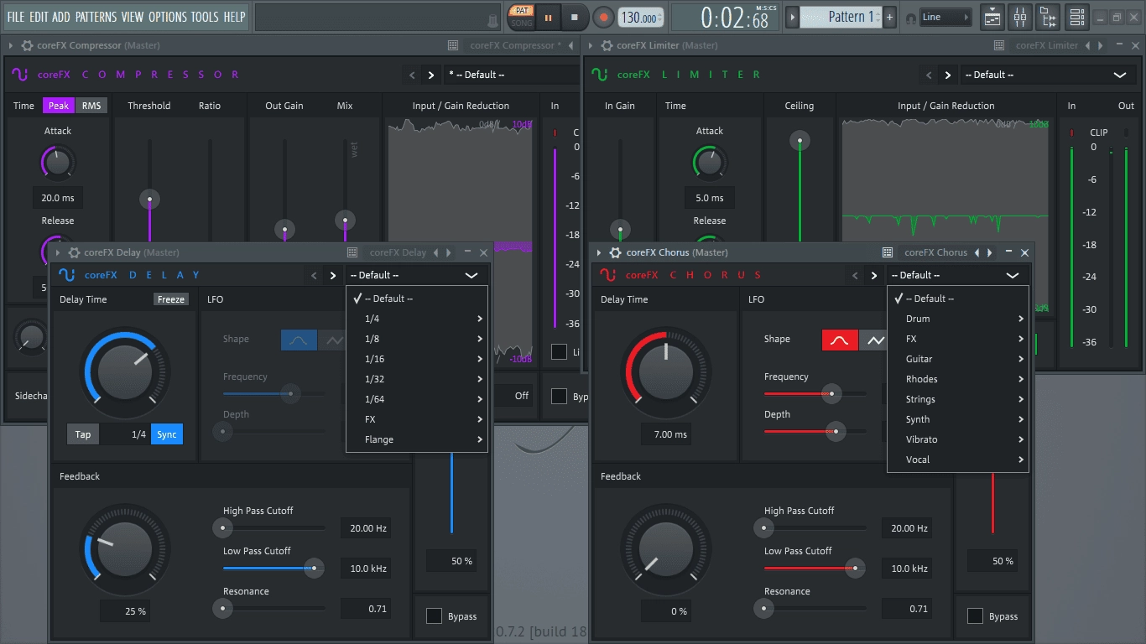This screenshot has width=1146, height=644.
Task: Expand the 1/16 Delay preset submenu
Action: [417, 359]
